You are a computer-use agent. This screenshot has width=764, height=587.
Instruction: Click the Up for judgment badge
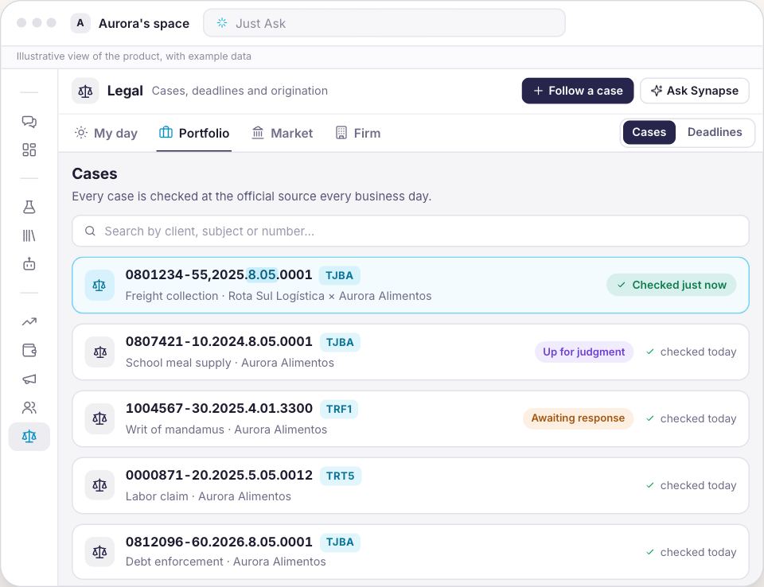[583, 352]
